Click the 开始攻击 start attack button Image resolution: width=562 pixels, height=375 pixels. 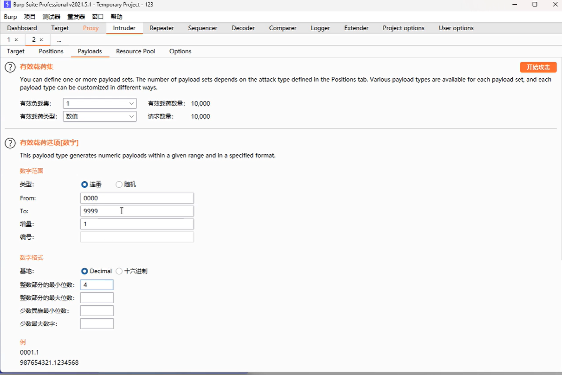coord(538,67)
